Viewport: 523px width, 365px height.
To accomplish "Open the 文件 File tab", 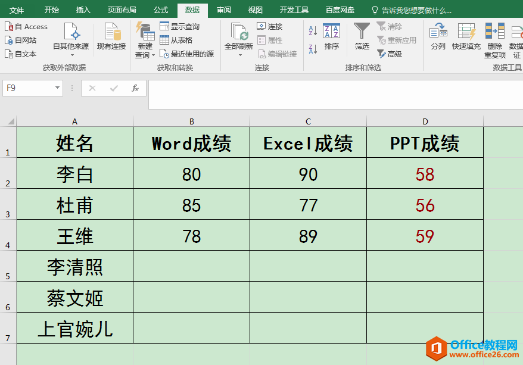I will (16, 10).
